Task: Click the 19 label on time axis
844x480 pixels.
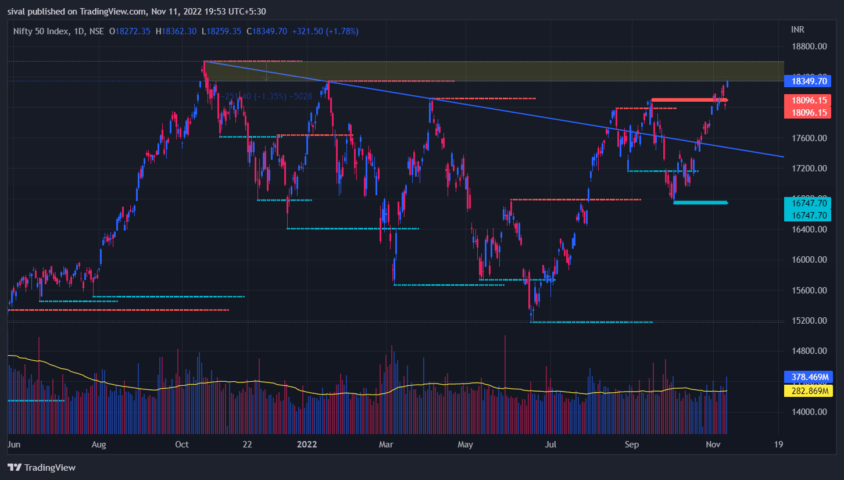Action: tap(779, 445)
